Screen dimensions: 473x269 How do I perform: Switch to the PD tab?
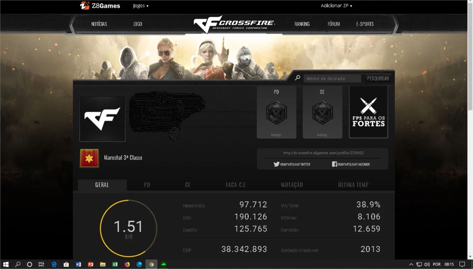coord(147,185)
